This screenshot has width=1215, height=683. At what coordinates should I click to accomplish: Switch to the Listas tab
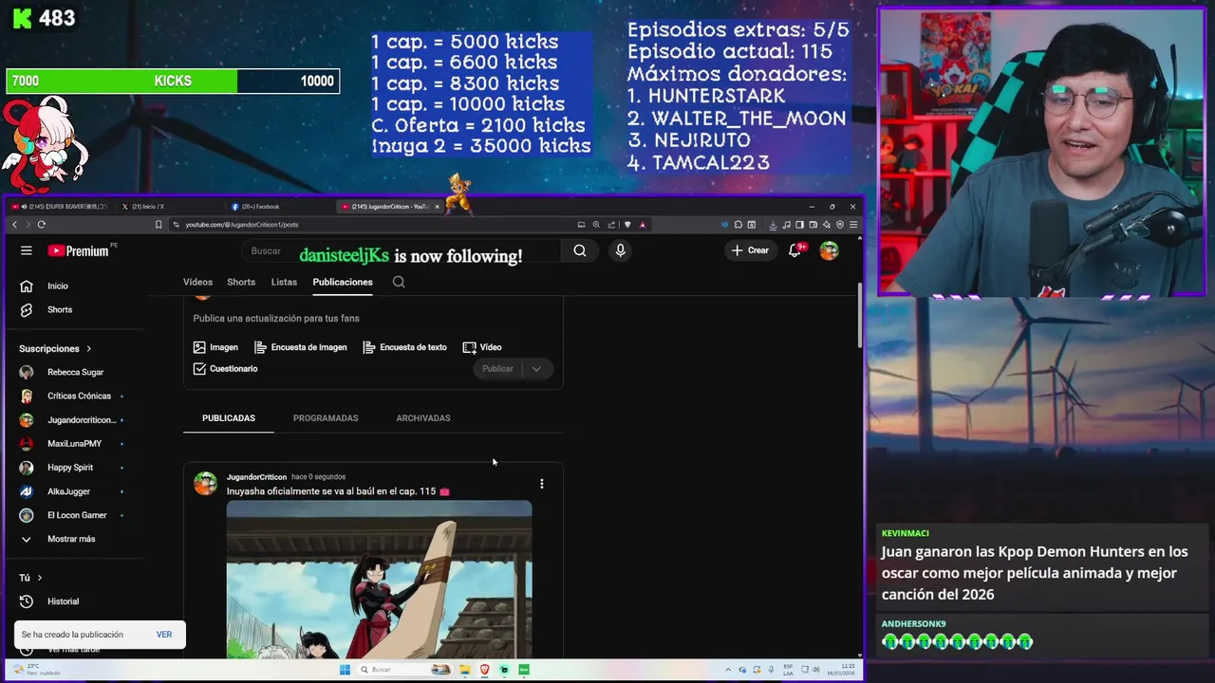pyautogui.click(x=284, y=282)
